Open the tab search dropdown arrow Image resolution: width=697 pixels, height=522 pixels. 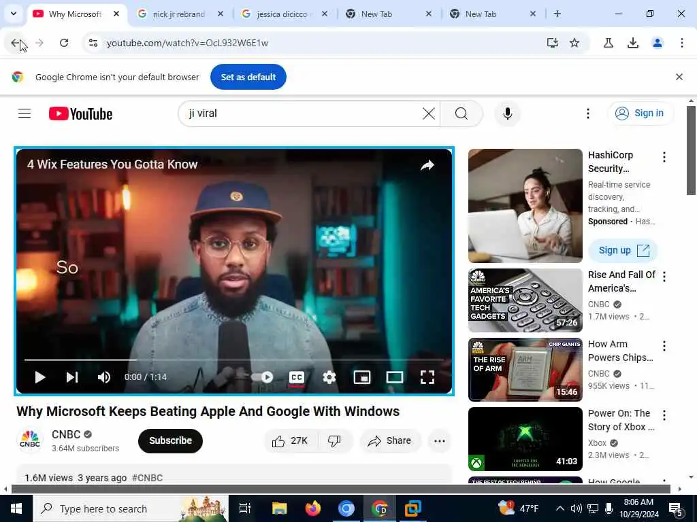click(x=14, y=14)
